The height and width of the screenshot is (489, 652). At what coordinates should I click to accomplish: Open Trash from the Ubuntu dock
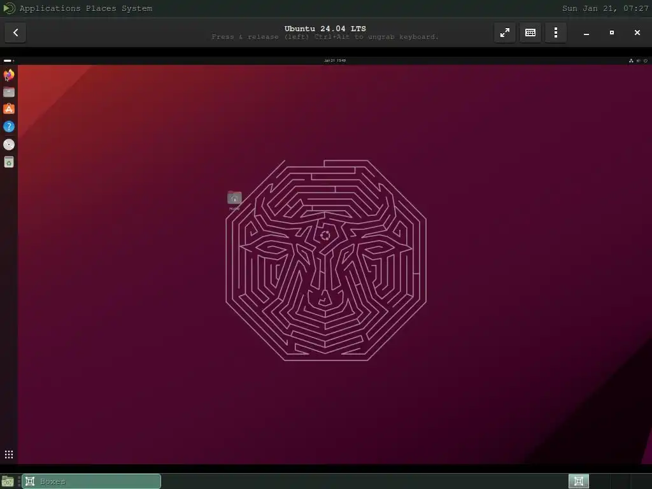click(9, 162)
